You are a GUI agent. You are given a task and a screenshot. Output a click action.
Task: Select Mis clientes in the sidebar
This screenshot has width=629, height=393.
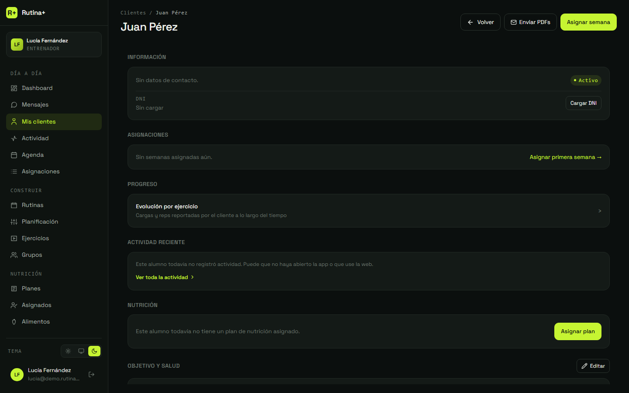pyautogui.click(x=54, y=122)
